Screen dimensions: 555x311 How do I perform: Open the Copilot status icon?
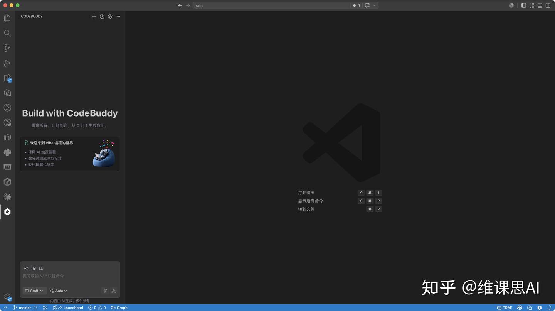click(x=520, y=308)
